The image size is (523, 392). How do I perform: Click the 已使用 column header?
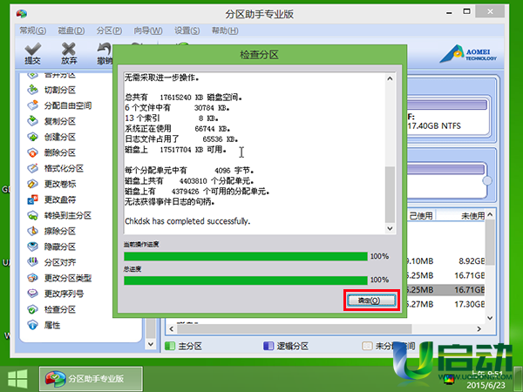(x=421, y=216)
